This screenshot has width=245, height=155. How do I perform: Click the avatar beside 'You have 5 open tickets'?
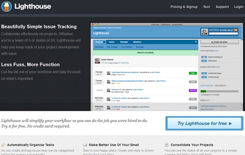(97, 61)
